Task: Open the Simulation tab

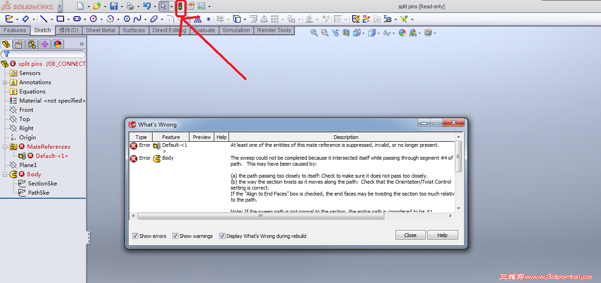Action: tap(236, 30)
